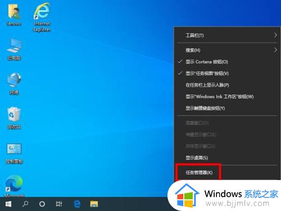
Task: Select the Internet Explorer desktop shortcut
Action: tap(42, 17)
